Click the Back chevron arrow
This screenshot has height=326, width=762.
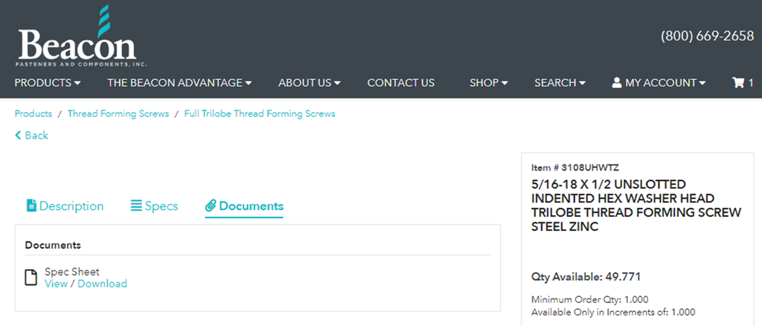19,136
